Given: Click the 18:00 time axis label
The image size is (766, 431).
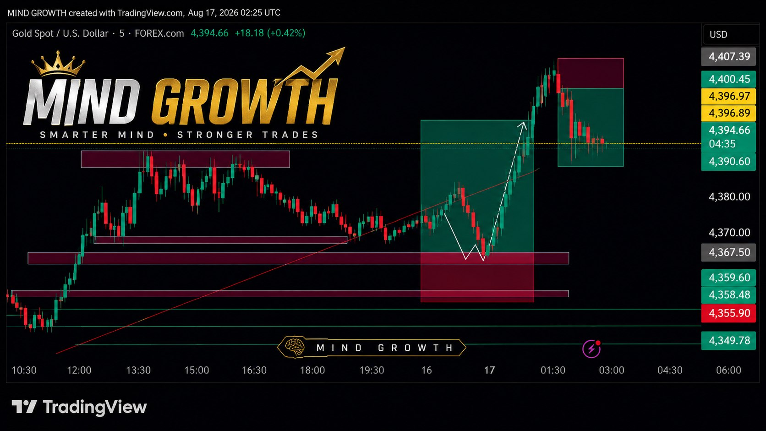Looking at the screenshot, I should tap(312, 370).
